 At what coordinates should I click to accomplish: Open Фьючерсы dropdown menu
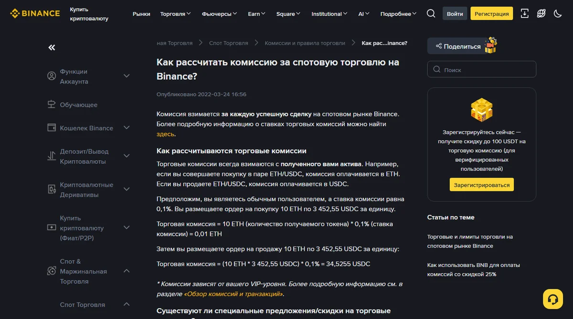(x=220, y=14)
